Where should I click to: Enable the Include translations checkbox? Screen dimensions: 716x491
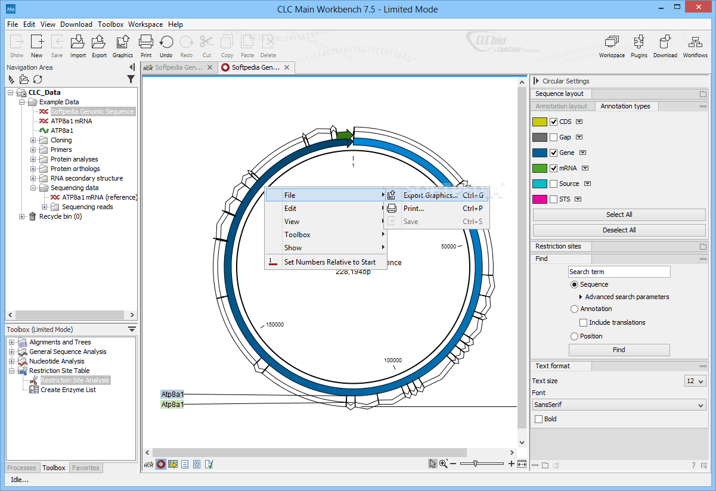click(584, 322)
